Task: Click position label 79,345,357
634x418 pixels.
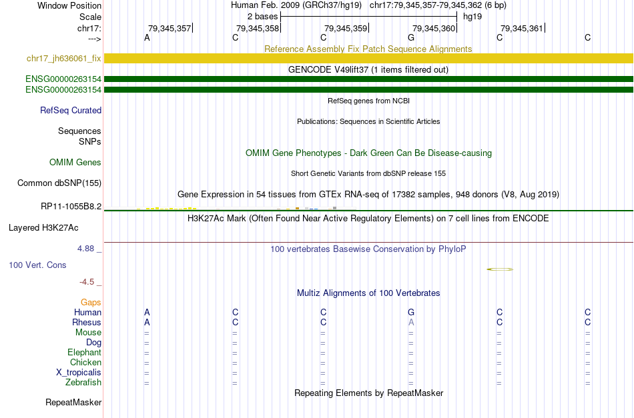Action: [170, 28]
